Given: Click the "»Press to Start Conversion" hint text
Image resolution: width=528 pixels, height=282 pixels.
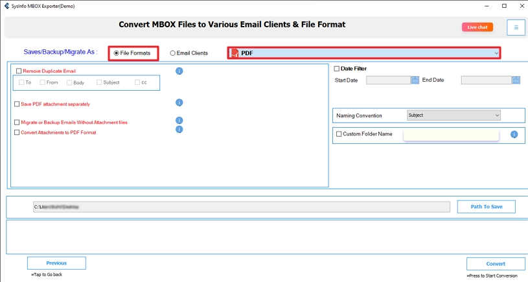Looking at the screenshot, I should 492,276.
